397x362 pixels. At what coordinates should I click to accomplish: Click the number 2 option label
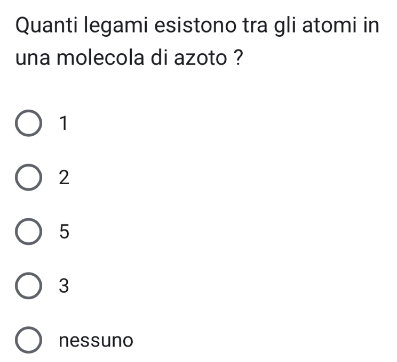pyautogui.click(x=64, y=178)
